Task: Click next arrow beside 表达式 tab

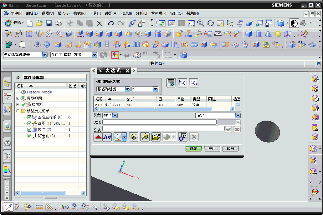Action: click(134, 71)
